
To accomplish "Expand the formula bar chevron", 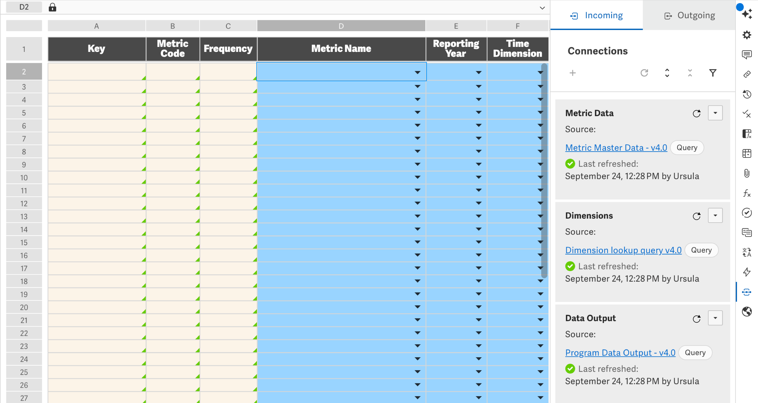I will [542, 8].
